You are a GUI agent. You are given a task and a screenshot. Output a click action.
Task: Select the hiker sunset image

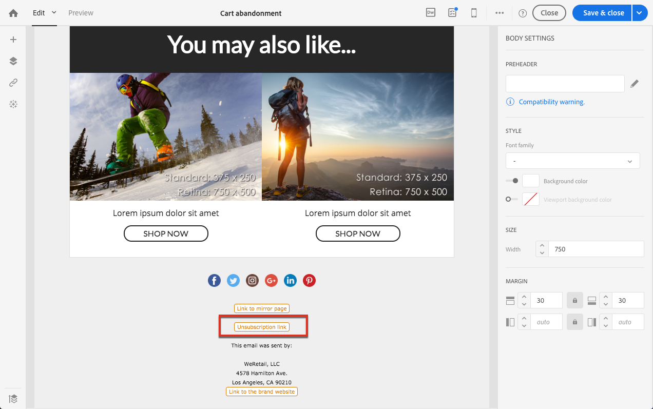coord(358,137)
